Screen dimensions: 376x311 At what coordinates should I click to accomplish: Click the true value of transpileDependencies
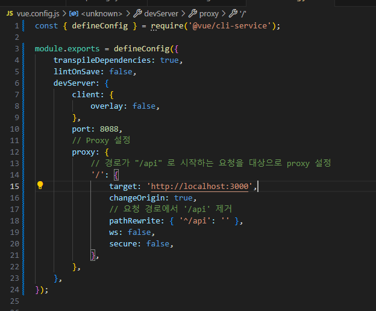point(169,60)
